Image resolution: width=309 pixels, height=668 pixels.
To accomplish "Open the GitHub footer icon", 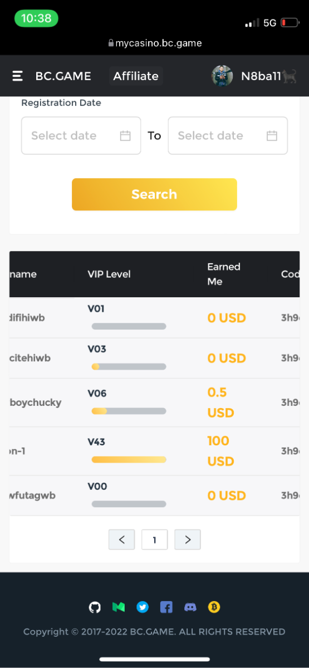I will click(x=95, y=607).
